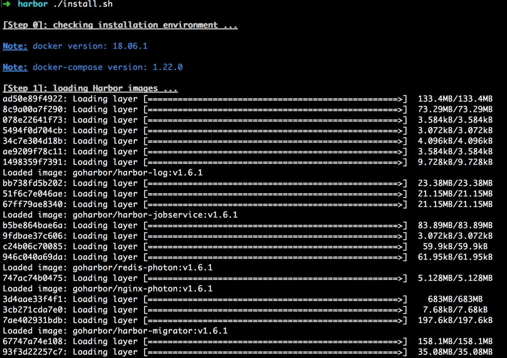507x358 pixels.
Task: Click the 'harbor' directory name in prompt
Action: [33, 4]
